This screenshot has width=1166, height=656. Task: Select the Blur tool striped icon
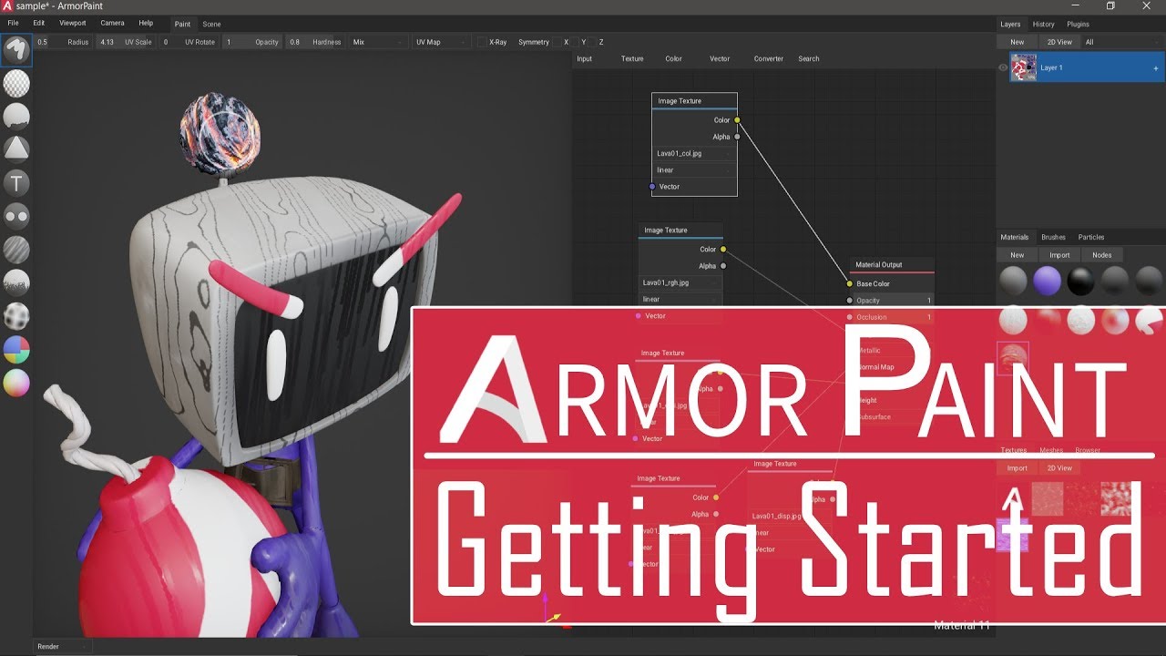pos(16,249)
